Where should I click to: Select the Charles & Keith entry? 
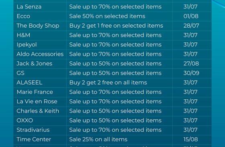[38, 111]
